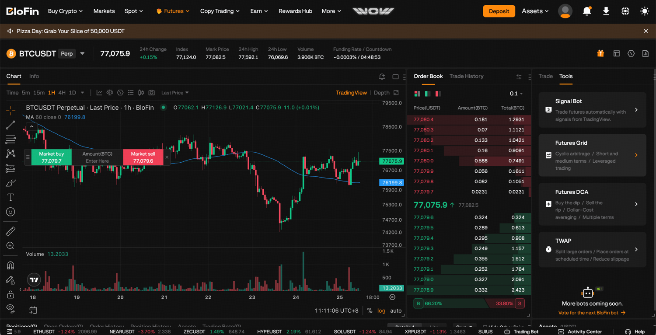
Task: Toggle stay in drawing mode pencil-lock
Action: point(10,280)
